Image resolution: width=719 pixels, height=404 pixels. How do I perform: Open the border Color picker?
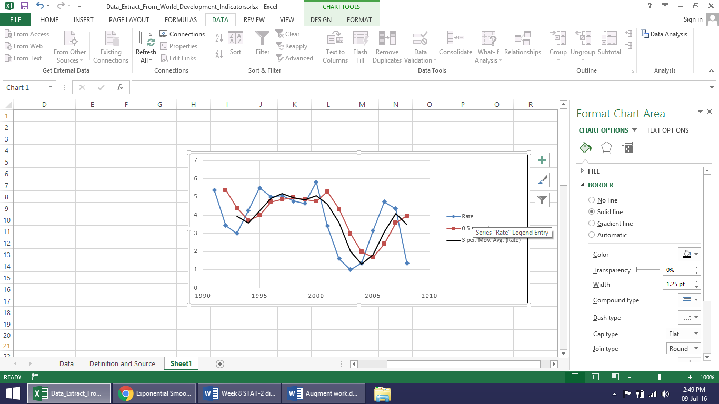[690, 255]
